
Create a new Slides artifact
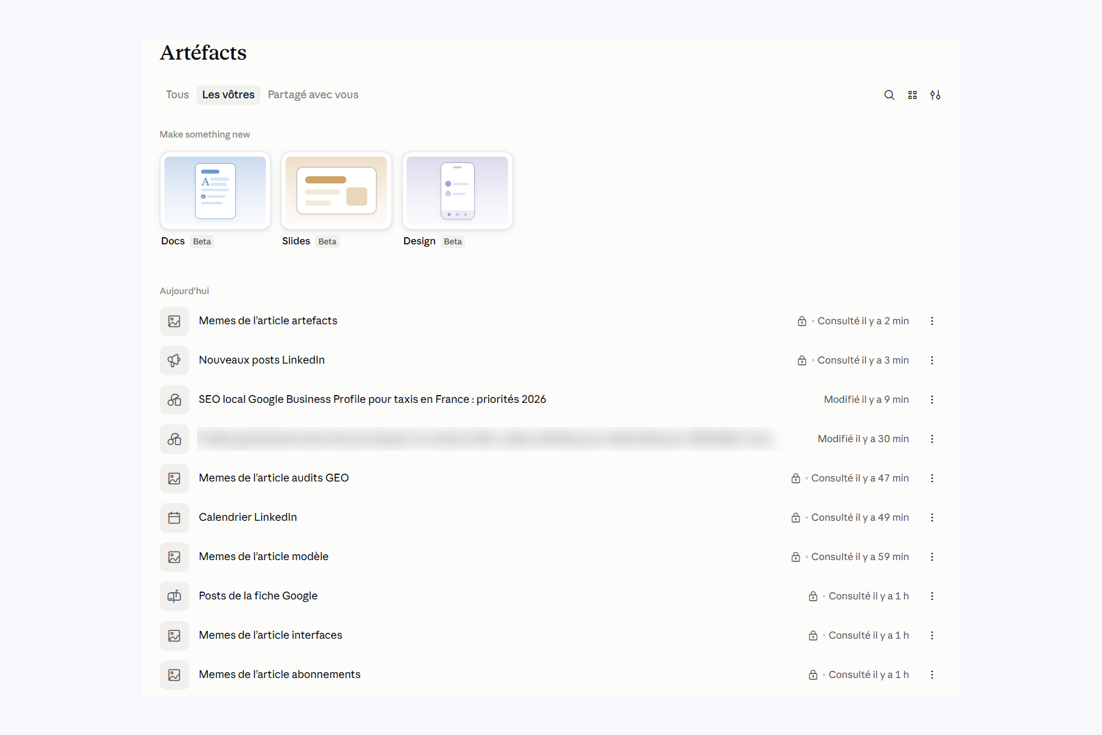coord(337,191)
